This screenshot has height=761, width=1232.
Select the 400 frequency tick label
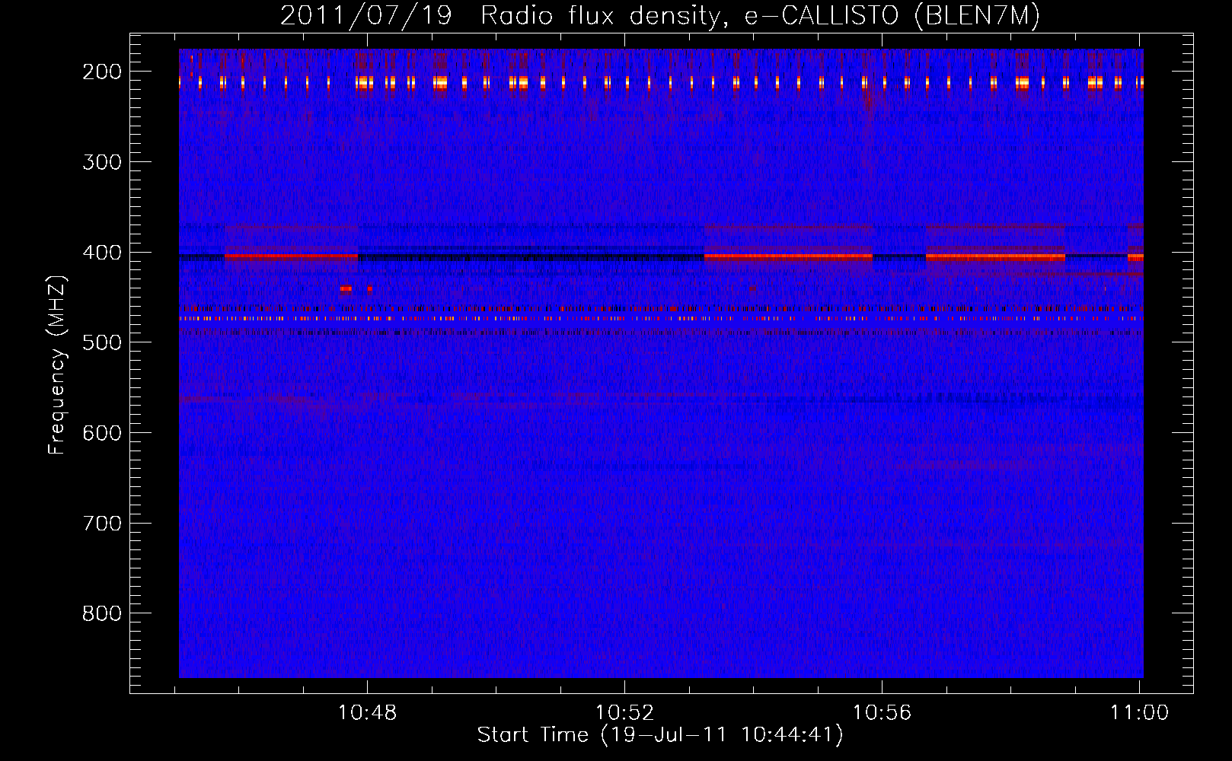tap(102, 253)
